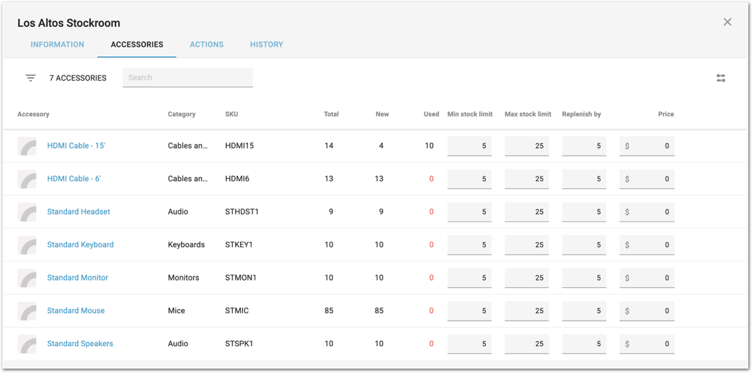Switch to the Actions tab
This screenshot has width=752, height=373.
(x=207, y=44)
